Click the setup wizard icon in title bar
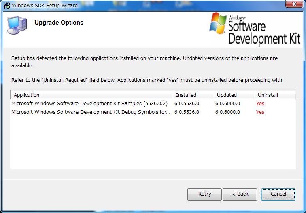 point(6,5)
